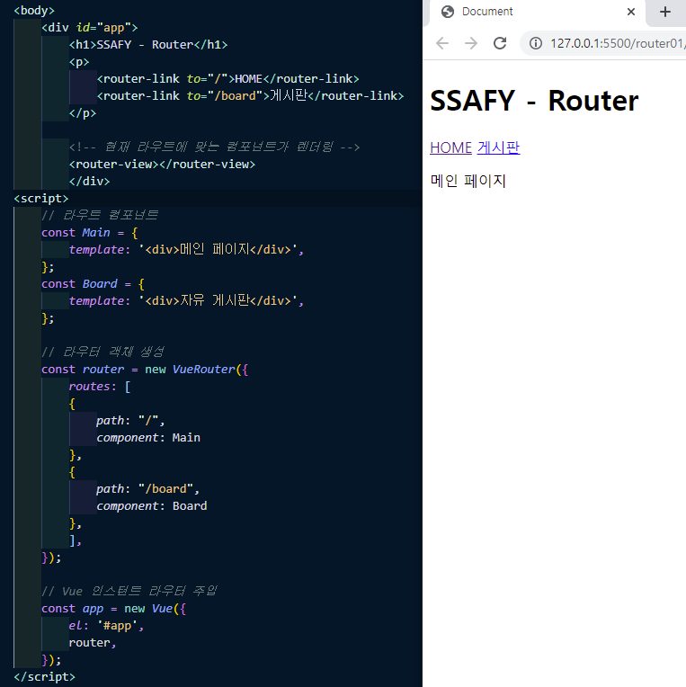The width and height of the screenshot is (686, 687).
Task: Click the opening <script> tag
Action: point(41,199)
